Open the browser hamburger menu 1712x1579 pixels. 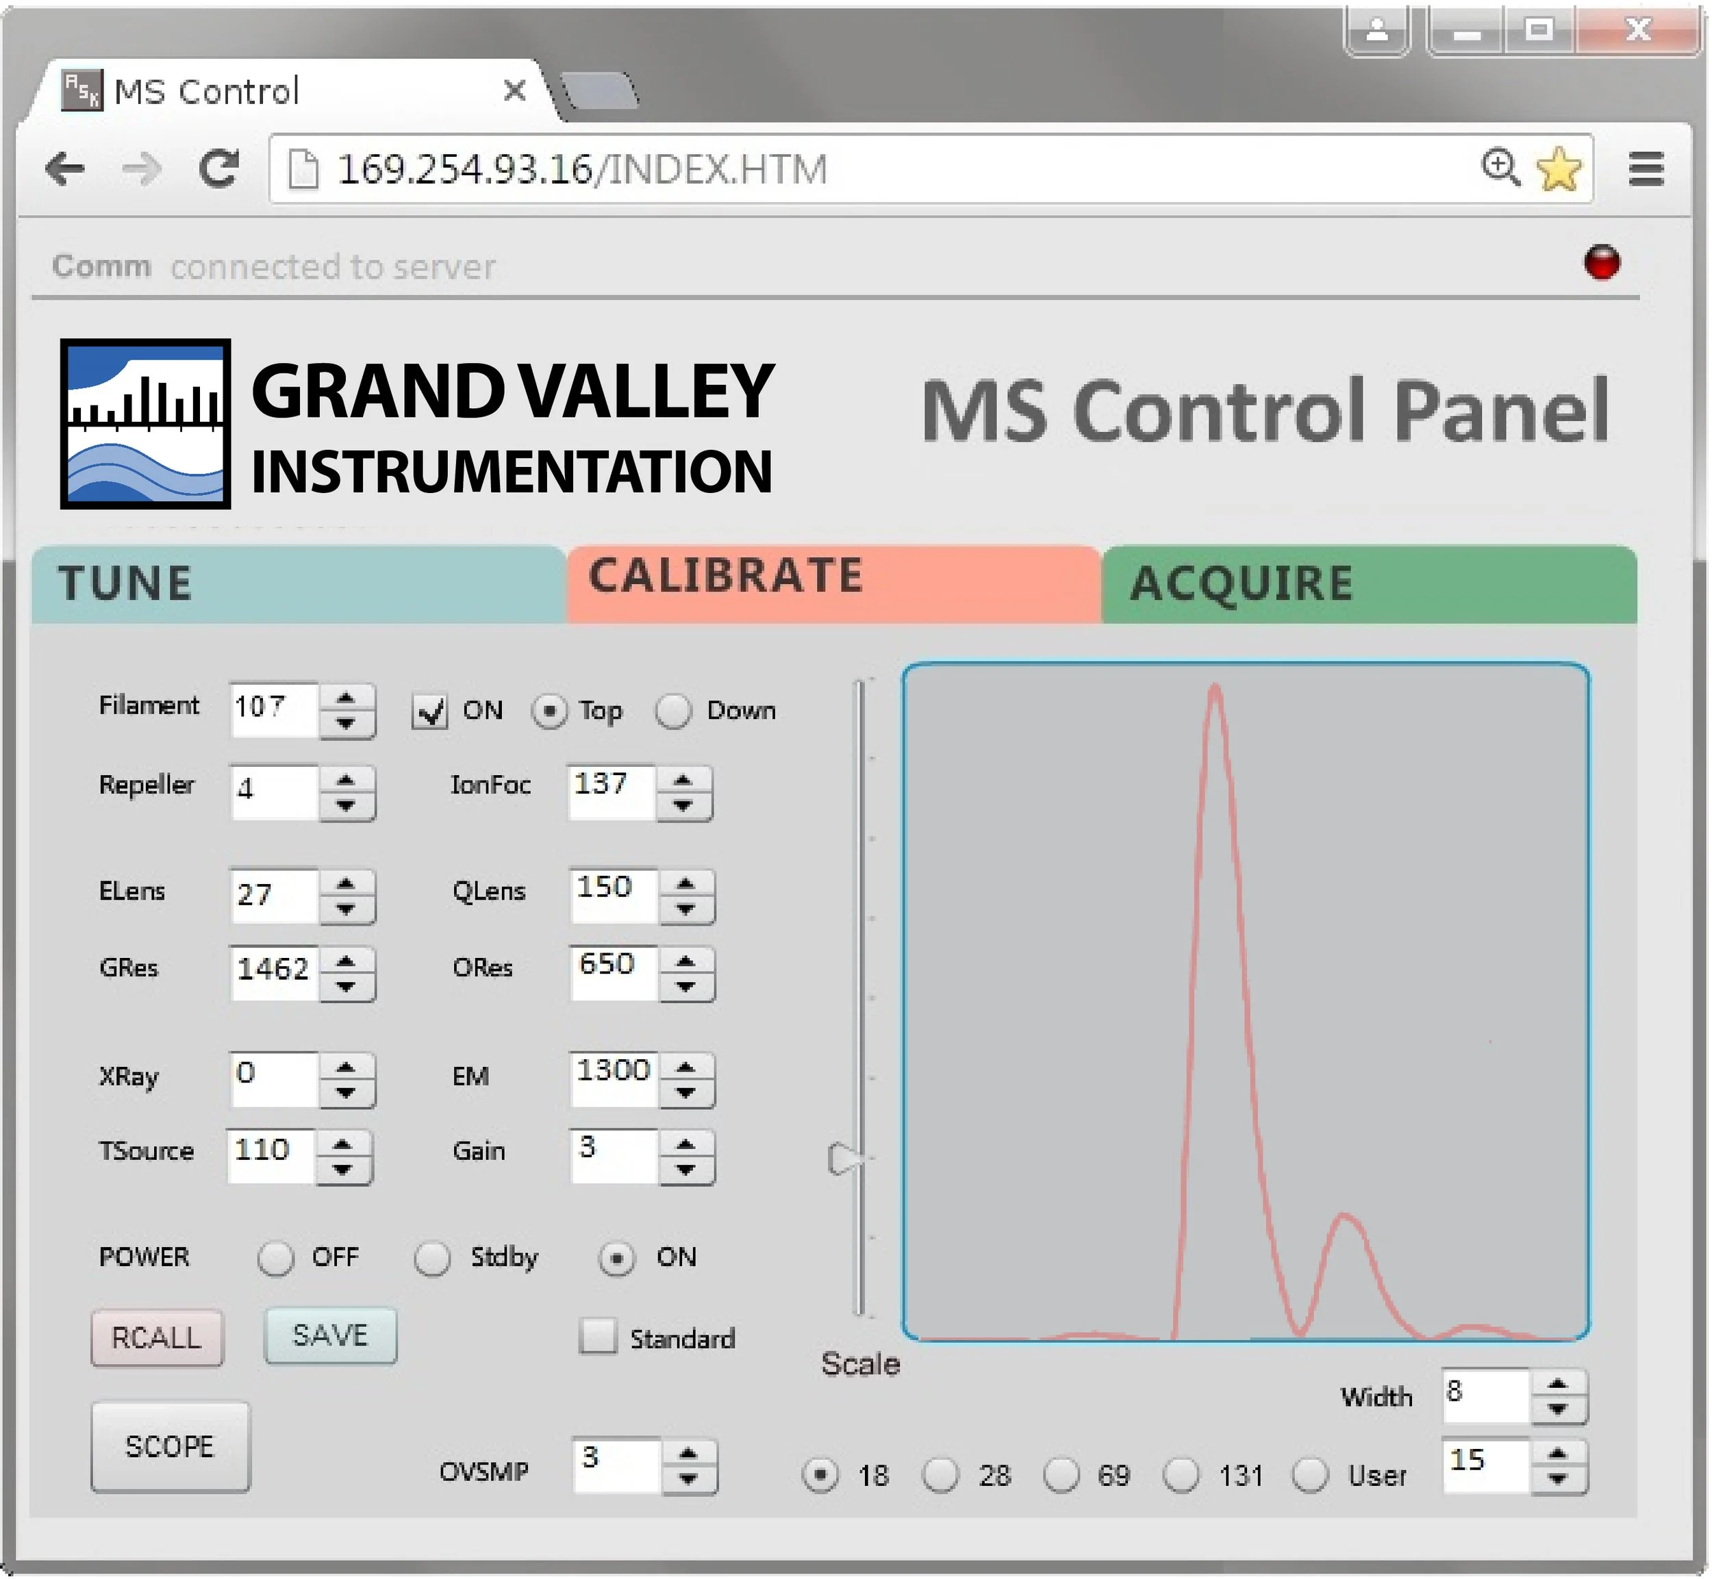(1646, 169)
